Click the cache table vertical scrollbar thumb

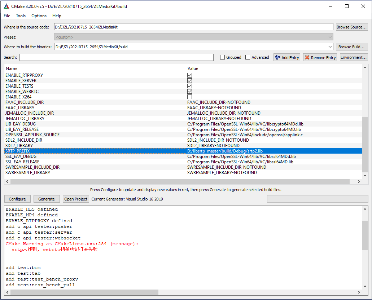click(365, 145)
